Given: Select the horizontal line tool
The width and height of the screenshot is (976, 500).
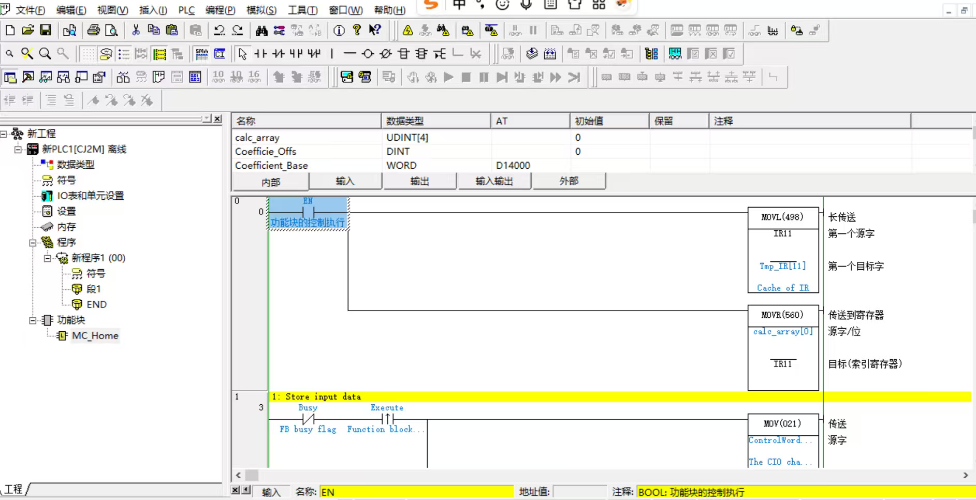Looking at the screenshot, I should coord(350,54).
